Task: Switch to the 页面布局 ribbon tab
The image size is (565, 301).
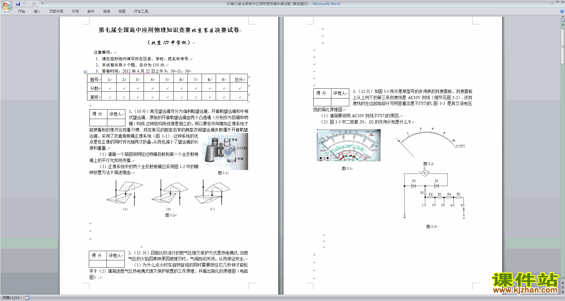Action: tap(56, 11)
